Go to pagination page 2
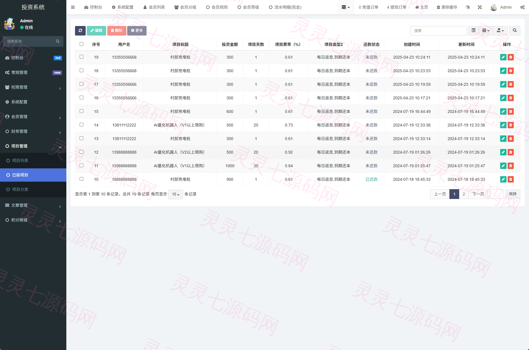 [x=464, y=194]
